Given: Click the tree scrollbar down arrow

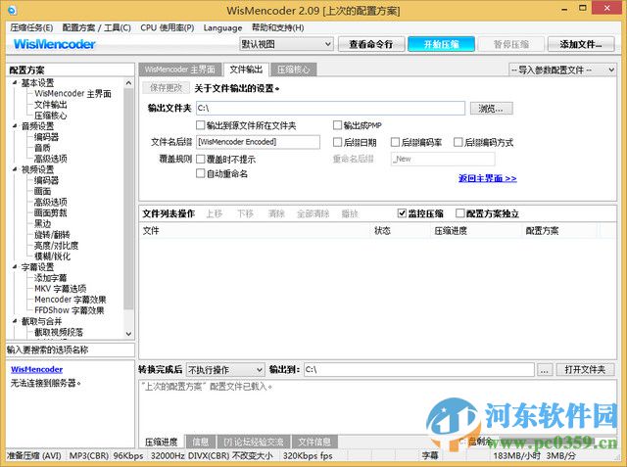Looking at the screenshot, I should (128, 333).
